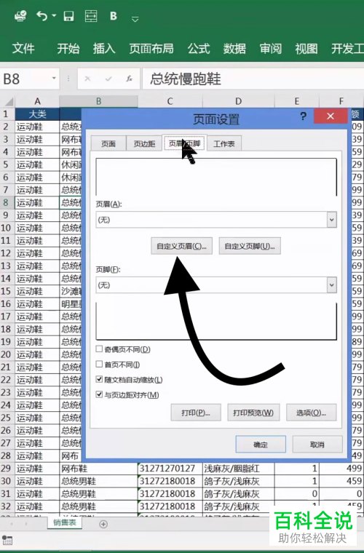Click cell D29 浅麻灰/胭脂红
Image resolution: width=364 pixels, height=553 pixels.
click(239, 469)
